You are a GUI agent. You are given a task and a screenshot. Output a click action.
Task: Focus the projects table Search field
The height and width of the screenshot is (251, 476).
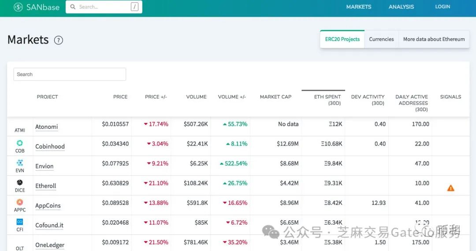(70, 74)
